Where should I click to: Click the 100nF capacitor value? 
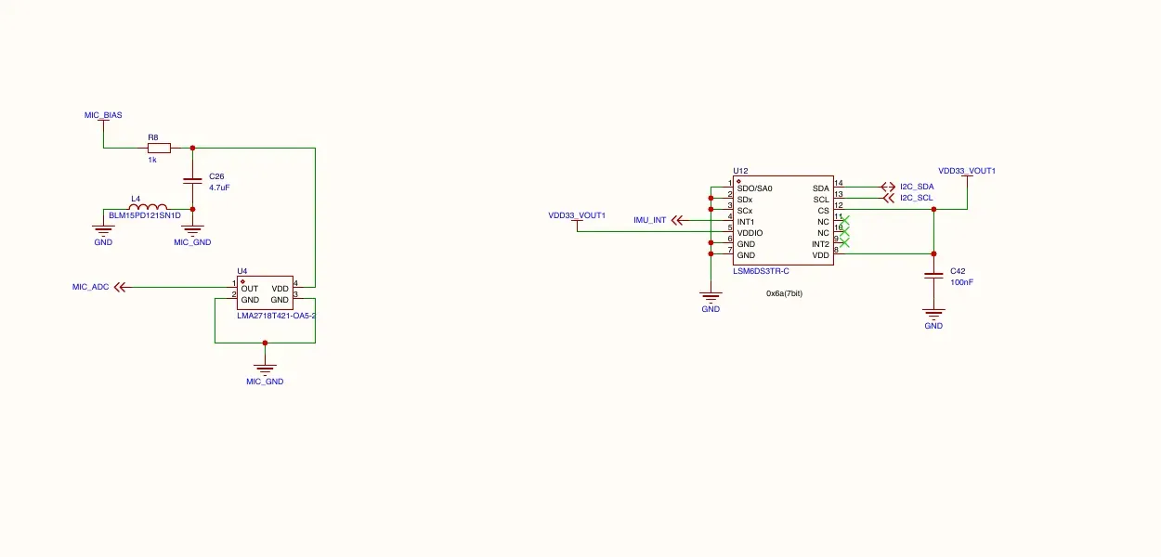(x=961, y=282)
